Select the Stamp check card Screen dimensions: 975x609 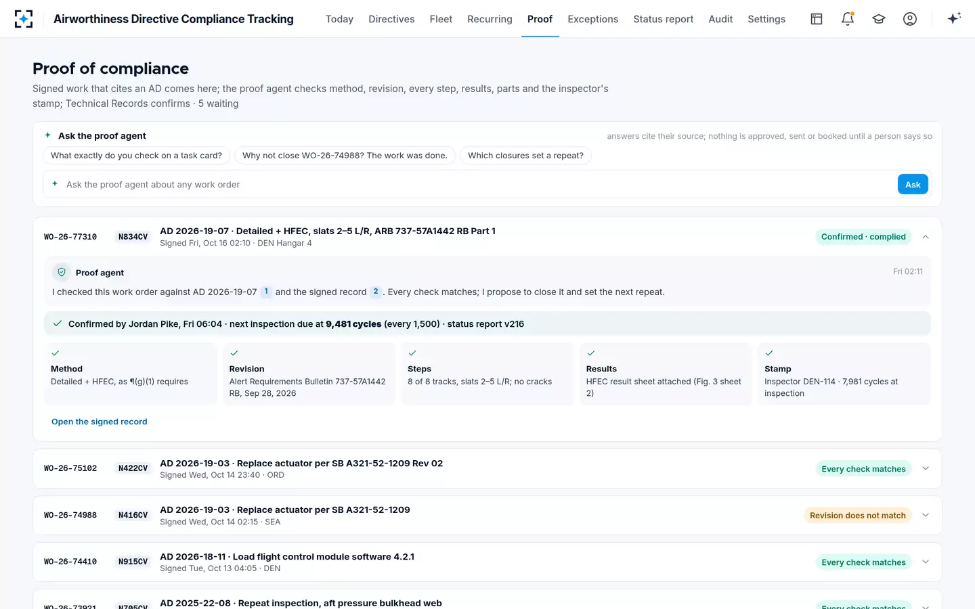844,374
